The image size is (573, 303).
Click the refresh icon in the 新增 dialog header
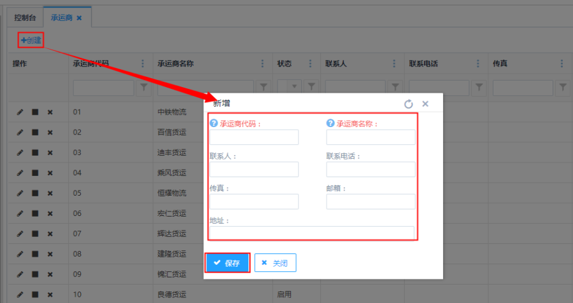coord(409,104)
